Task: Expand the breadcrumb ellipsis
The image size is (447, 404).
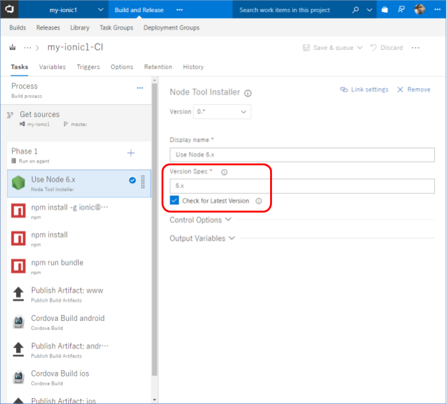Action: click(27, 48)
